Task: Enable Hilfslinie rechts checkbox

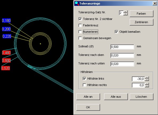Action: coord(84,85)
